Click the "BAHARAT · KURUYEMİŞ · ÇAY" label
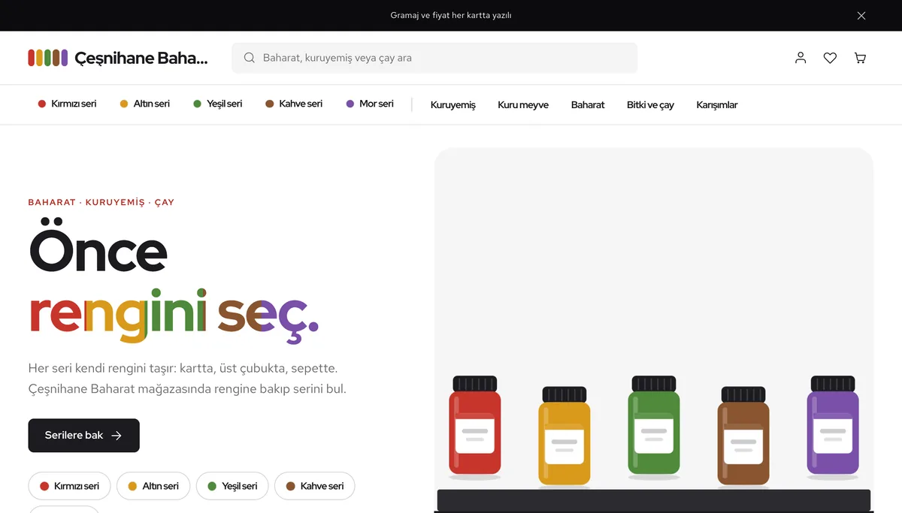The image size is (902, 513). coord(101,202)
